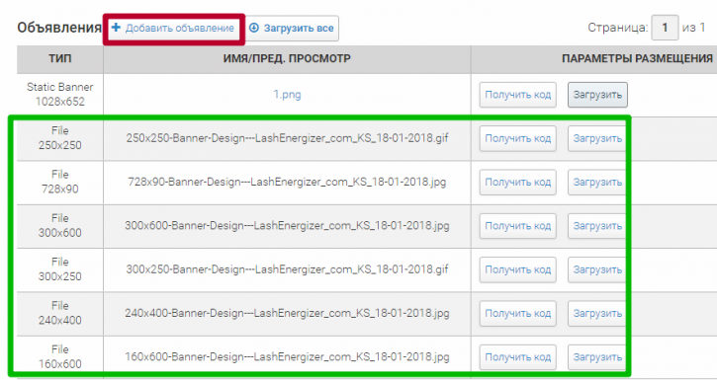Click Получить код for the 250x250 banner
This screenshot has width=717, height=380.
point(517,138)
